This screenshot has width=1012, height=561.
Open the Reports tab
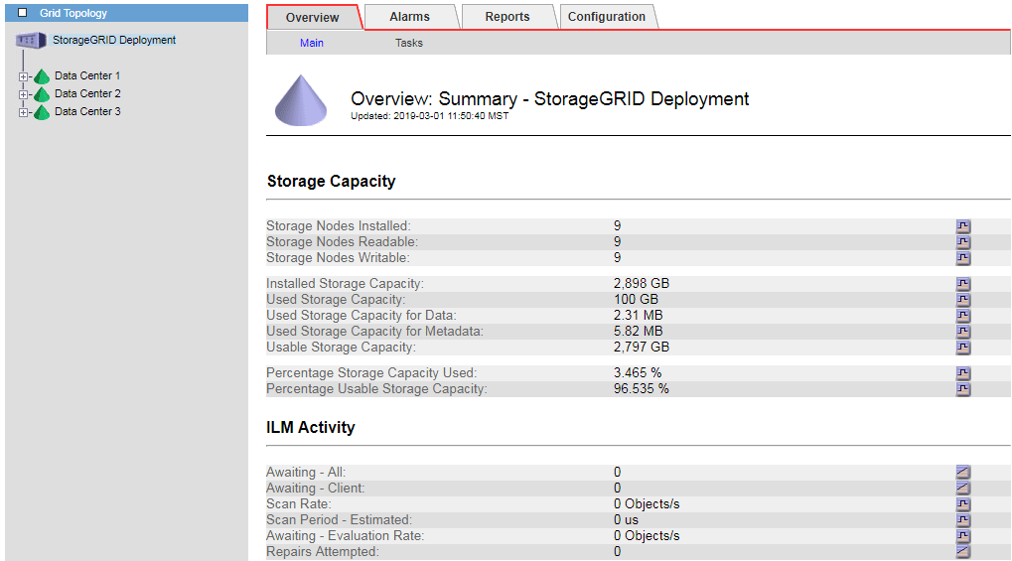[506, 17]
